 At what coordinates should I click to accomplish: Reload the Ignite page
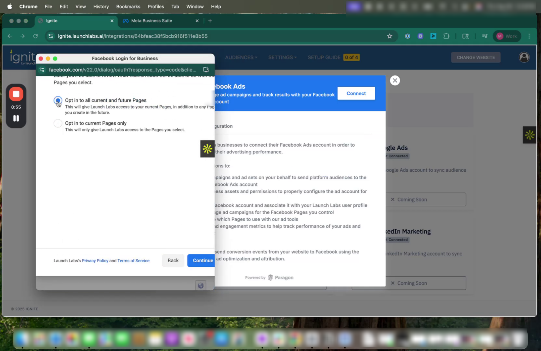[x=35, y=36]
